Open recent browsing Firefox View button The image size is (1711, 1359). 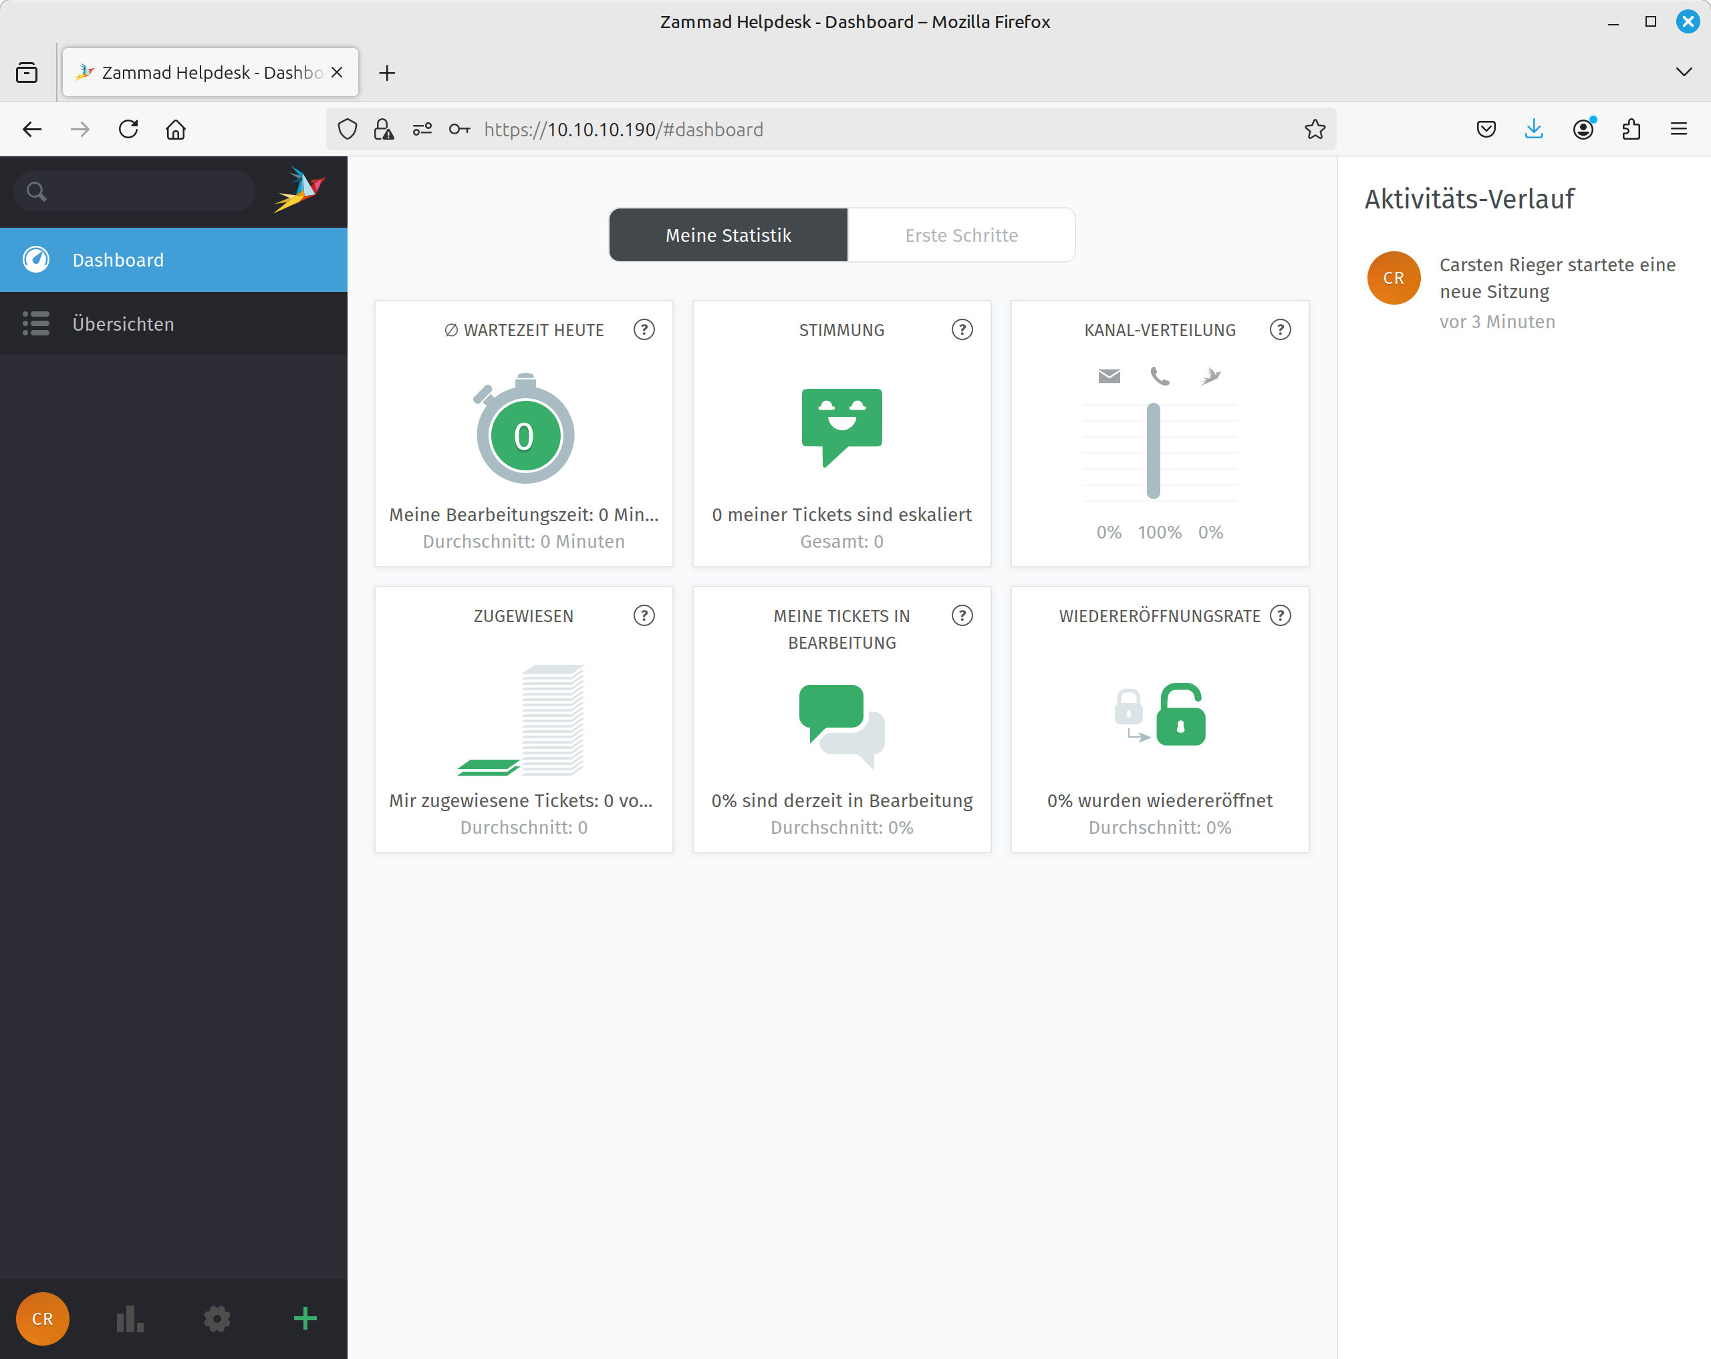coord(27,72)
